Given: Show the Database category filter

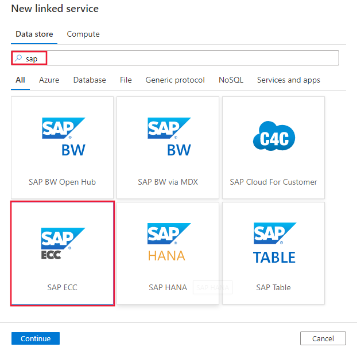Looking at the screenshot, I should (x=90, y=80).
